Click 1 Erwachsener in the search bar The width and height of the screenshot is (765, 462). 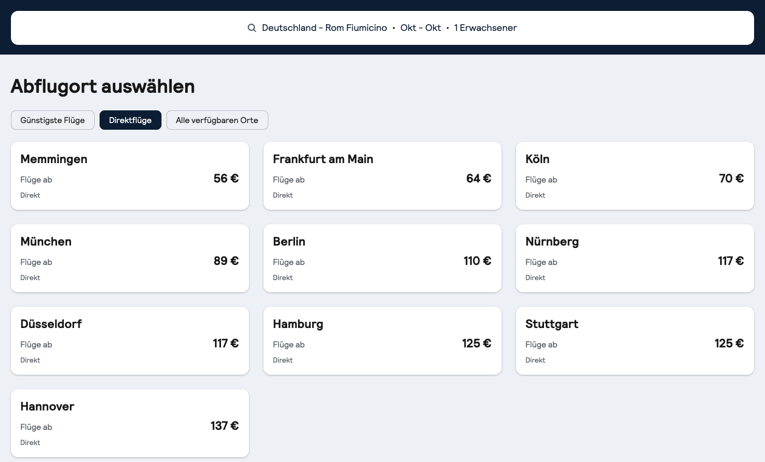486,28
